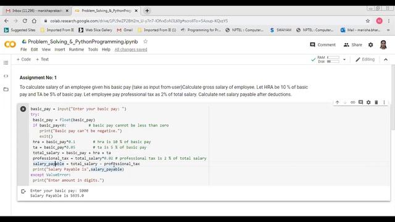Click except ValueError code line
The width and height of the screenshot is (395, 222).
pyautogui.click(x=51, y=175)
